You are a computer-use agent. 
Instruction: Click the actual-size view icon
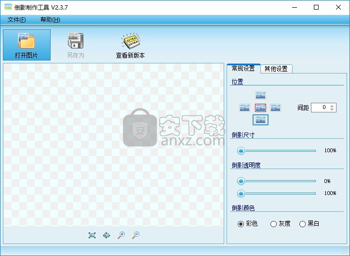pos(107,235)
